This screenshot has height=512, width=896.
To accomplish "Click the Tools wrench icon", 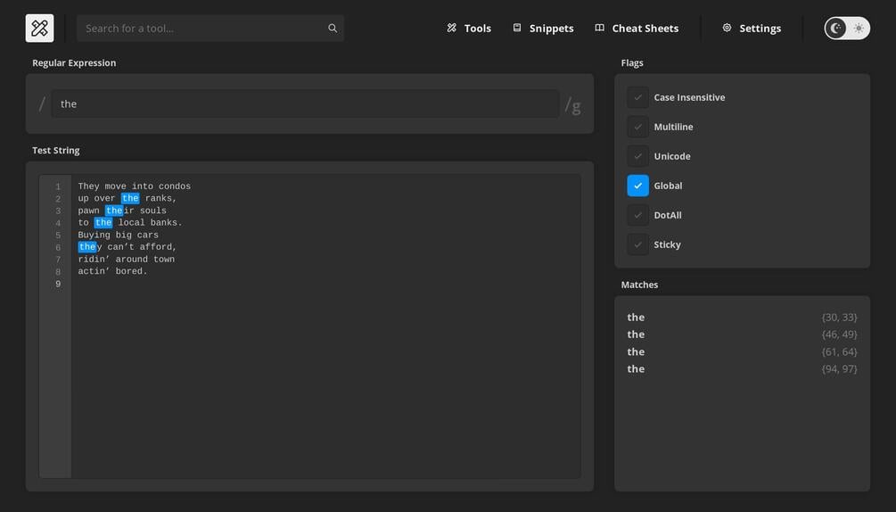I will 451,28.
